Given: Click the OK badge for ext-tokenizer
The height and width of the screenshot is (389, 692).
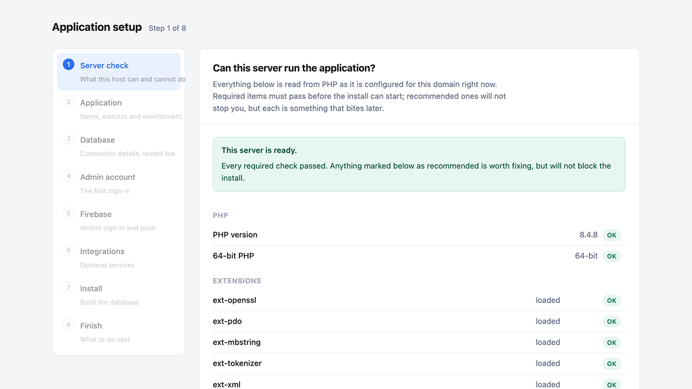Looking at the screenshot, I should click(611, 364).
